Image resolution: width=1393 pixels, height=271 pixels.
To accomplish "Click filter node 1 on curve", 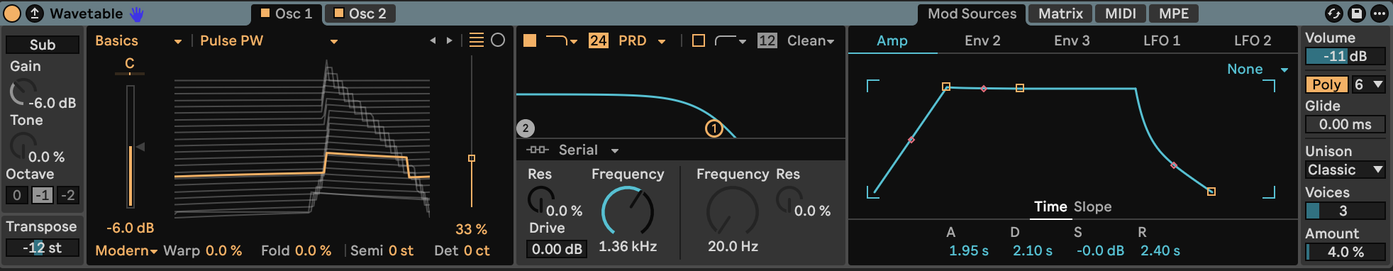I will point(714,128).
